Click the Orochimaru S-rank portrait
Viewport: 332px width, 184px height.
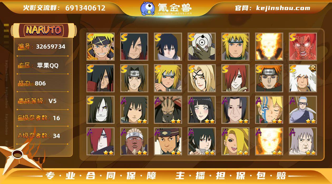[x=100, y=110]
